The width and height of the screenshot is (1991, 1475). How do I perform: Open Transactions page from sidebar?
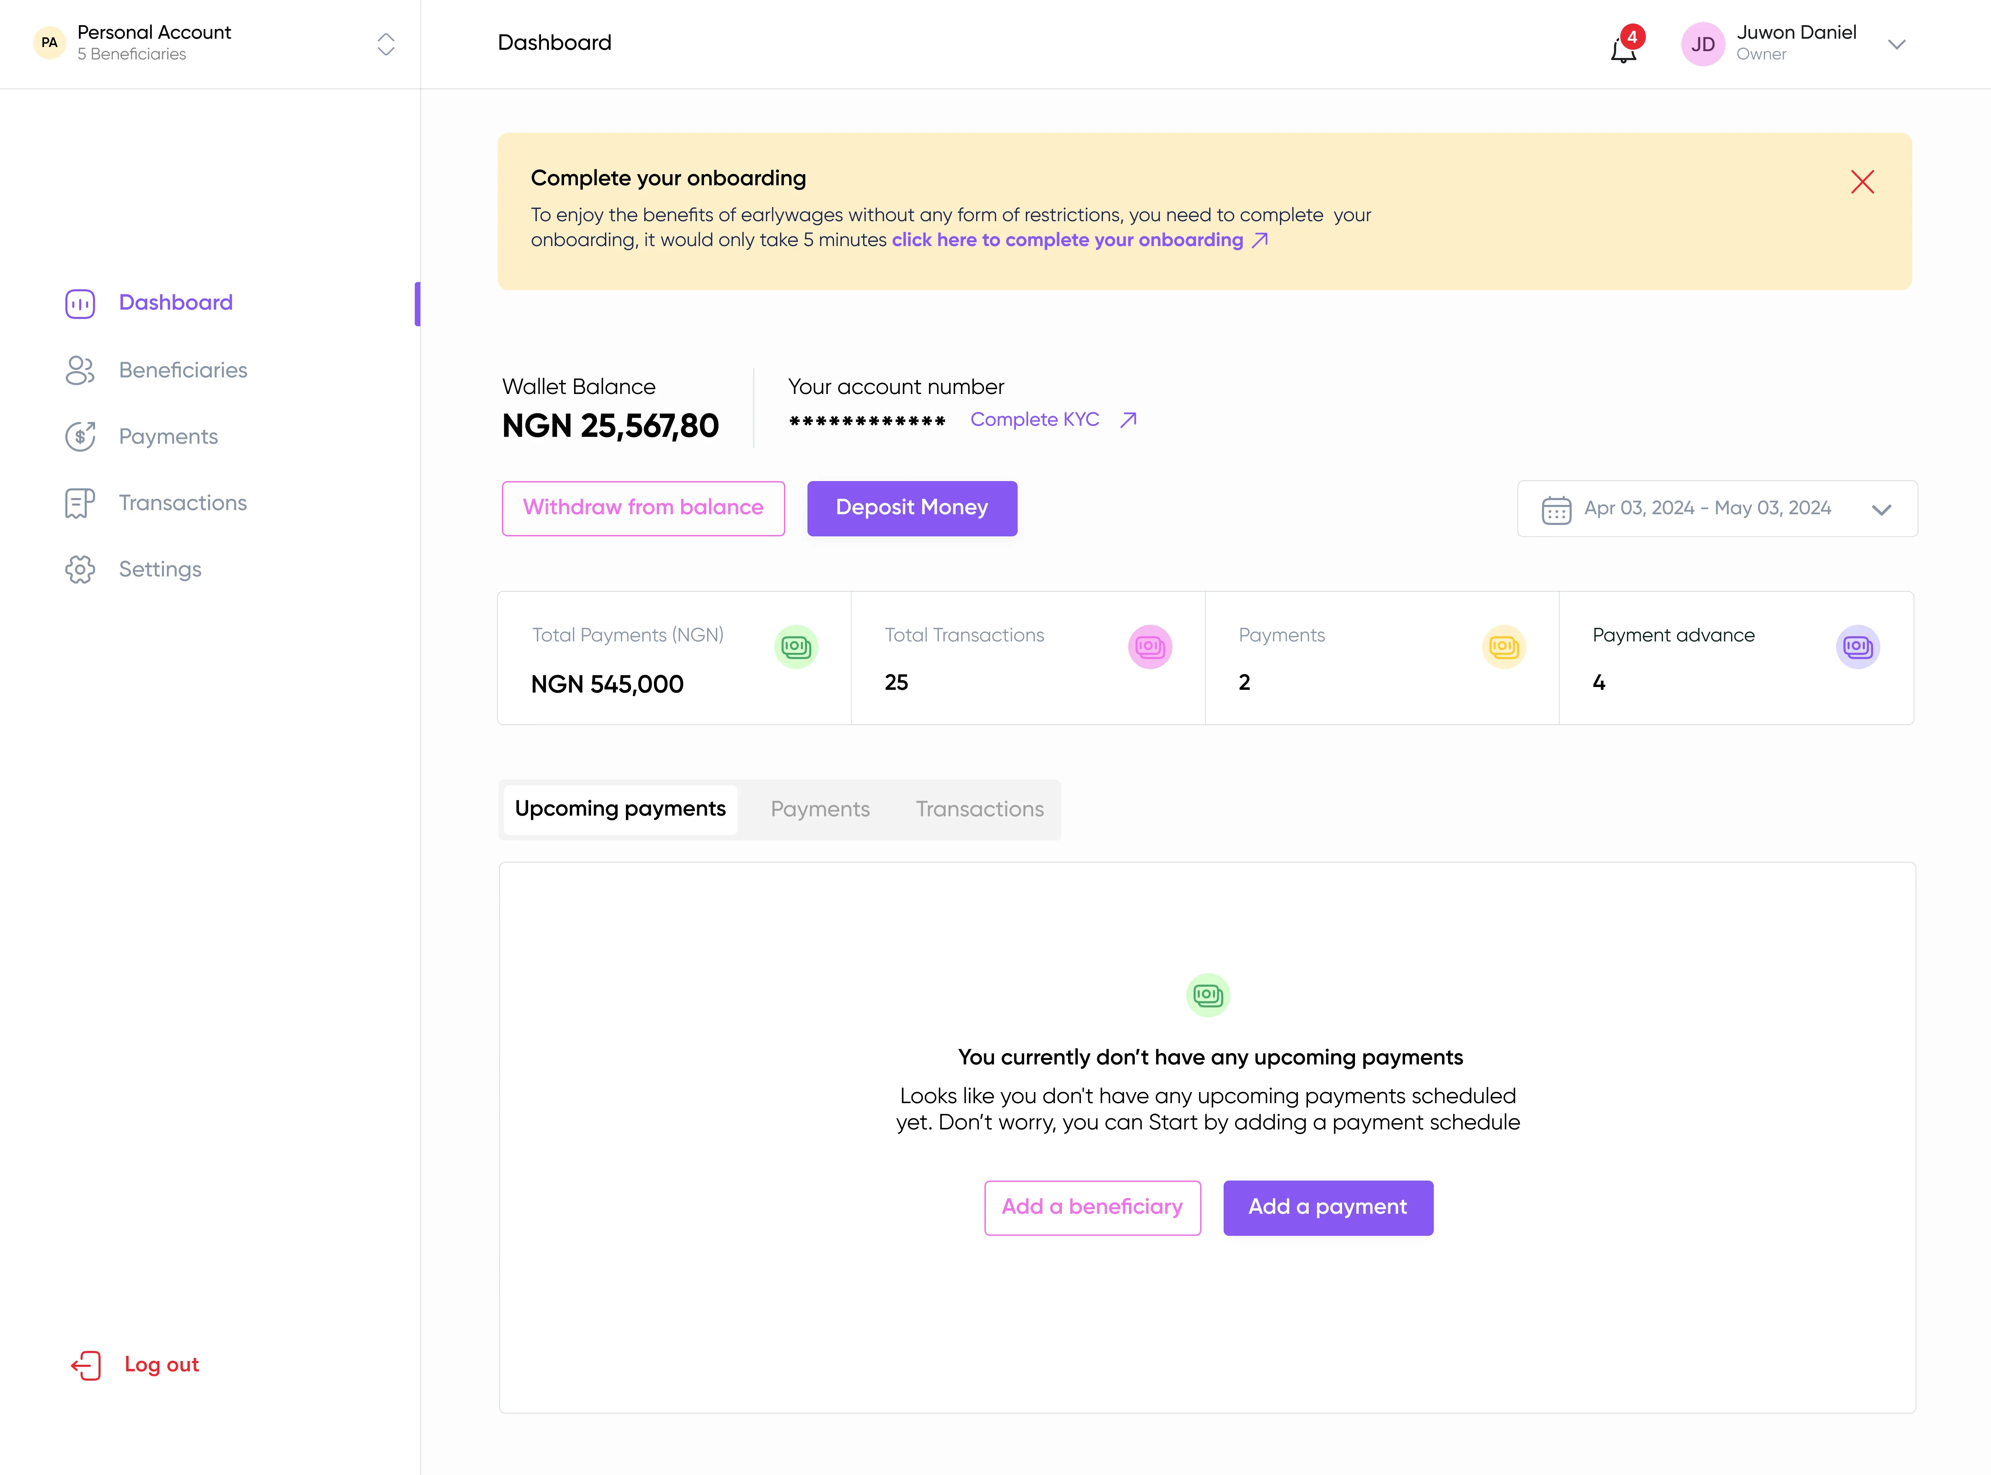[x=183, y=503]
